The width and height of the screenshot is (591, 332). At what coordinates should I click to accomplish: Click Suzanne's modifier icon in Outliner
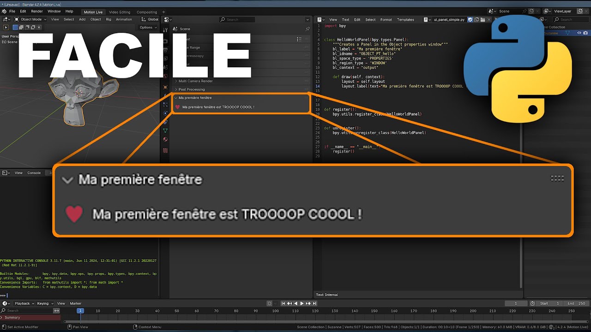pos(567,33)
